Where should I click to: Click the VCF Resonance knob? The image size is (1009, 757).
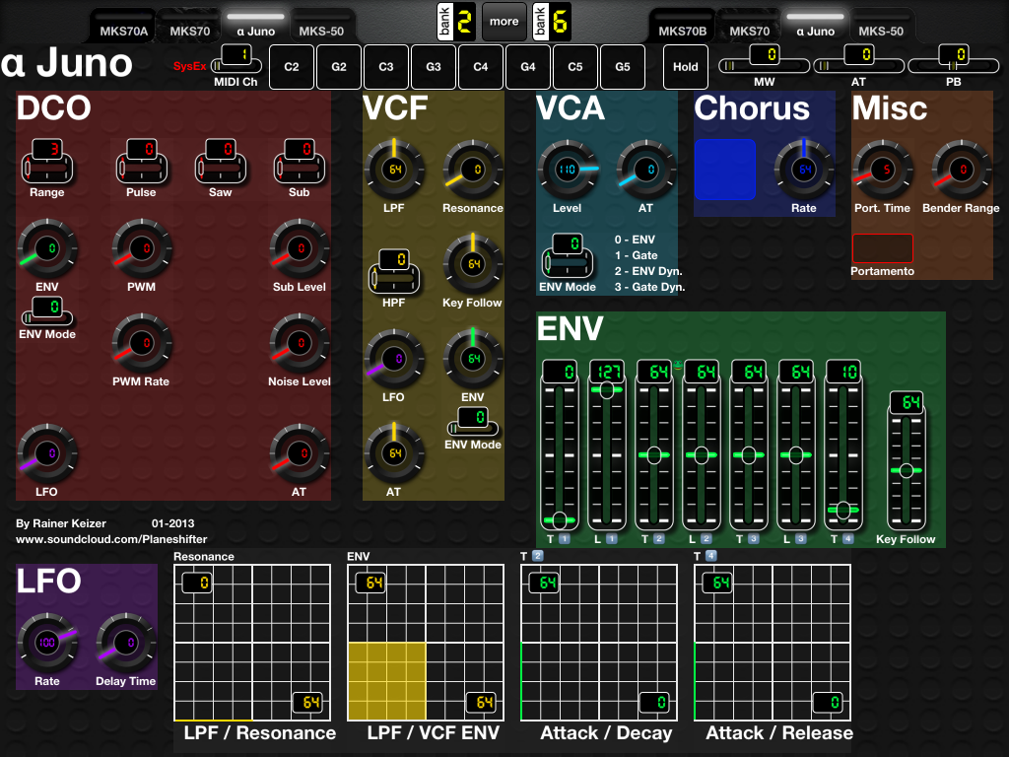coord(473,170)
